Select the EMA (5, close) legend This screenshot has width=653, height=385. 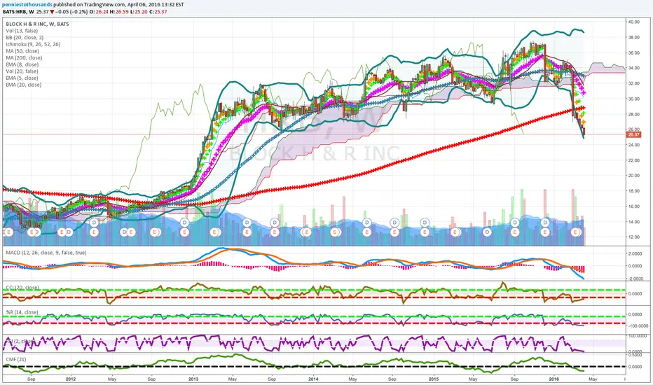click(22, 78)
